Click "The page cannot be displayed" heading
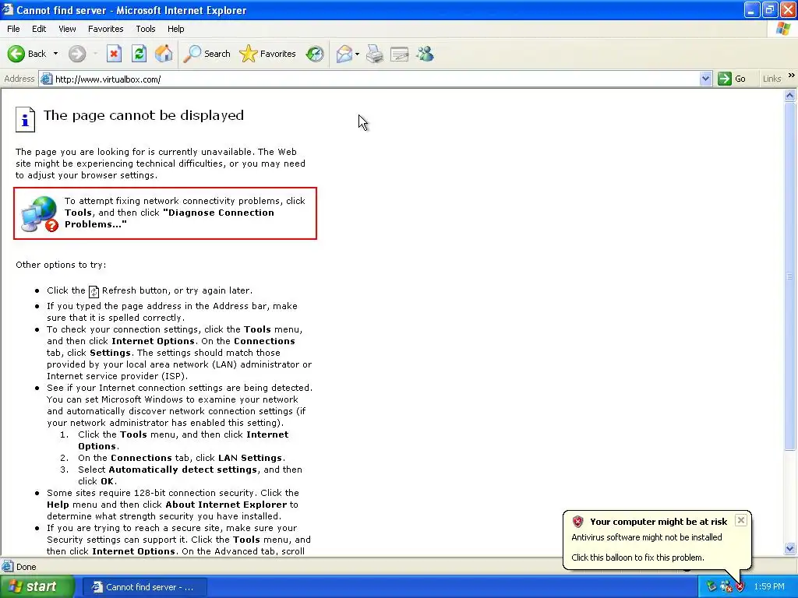The width and height of the screenshot is (798, 598). (143, 115)
